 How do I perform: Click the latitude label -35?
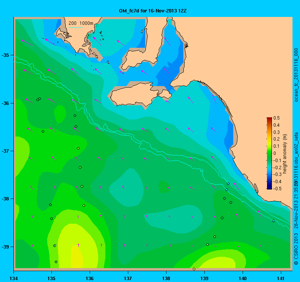5,55
